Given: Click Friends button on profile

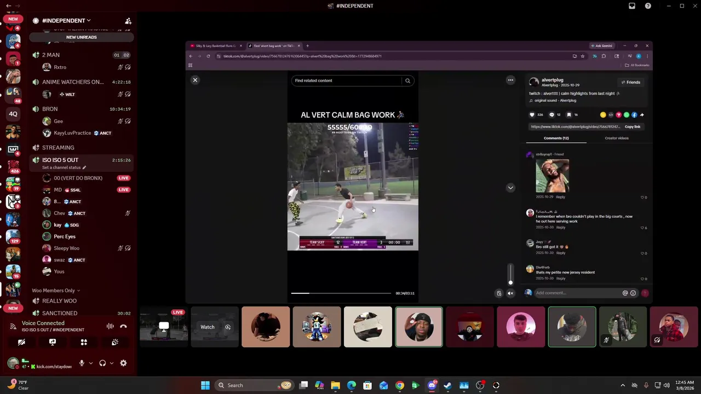Looking at the screenshot, I should [630, 82].
